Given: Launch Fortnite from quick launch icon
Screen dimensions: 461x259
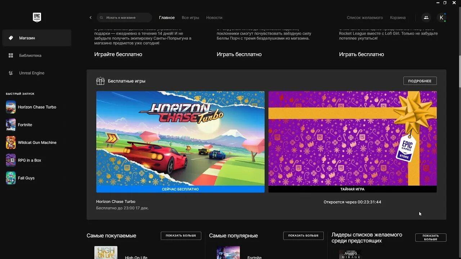Looking at the screenshot, I should click(11, 125).
